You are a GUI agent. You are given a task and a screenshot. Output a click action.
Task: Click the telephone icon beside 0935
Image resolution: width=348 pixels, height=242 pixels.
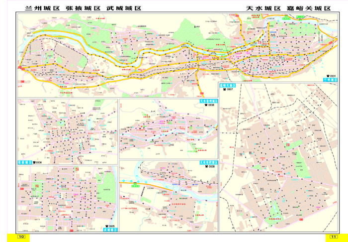tap(106, 226)
